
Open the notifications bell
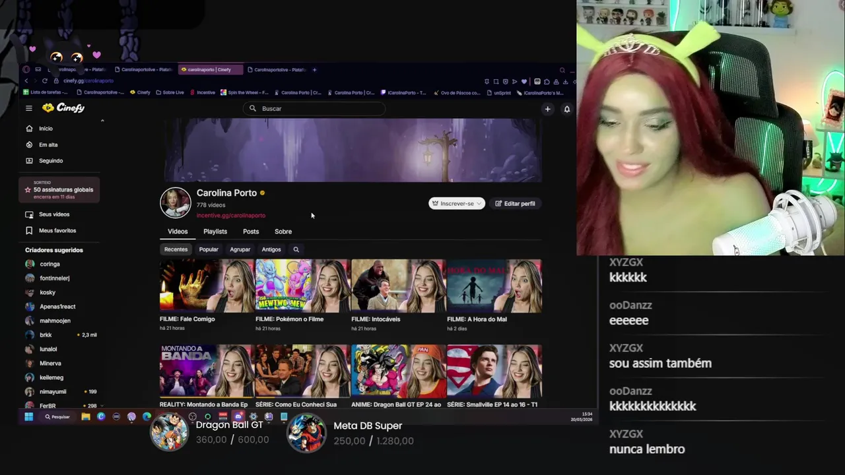(566, 109)
